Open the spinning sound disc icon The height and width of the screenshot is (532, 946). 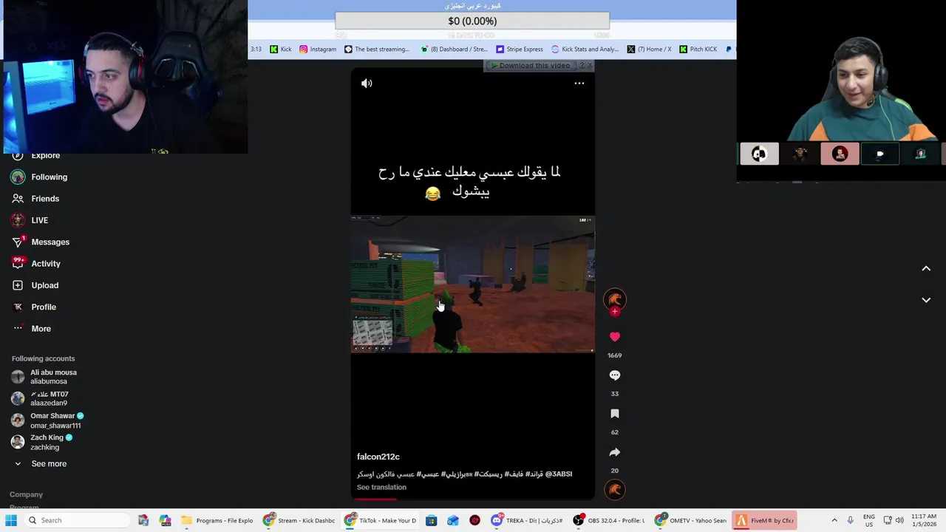point(614,489)
